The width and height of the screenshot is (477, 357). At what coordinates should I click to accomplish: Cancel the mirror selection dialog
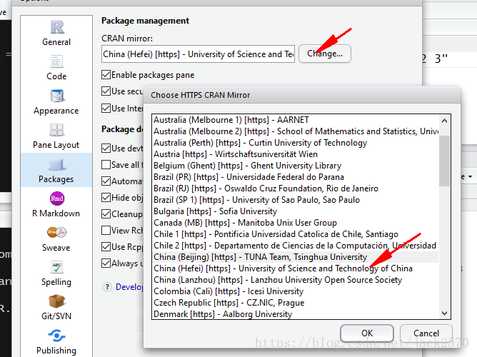click(x=426, y=333)
